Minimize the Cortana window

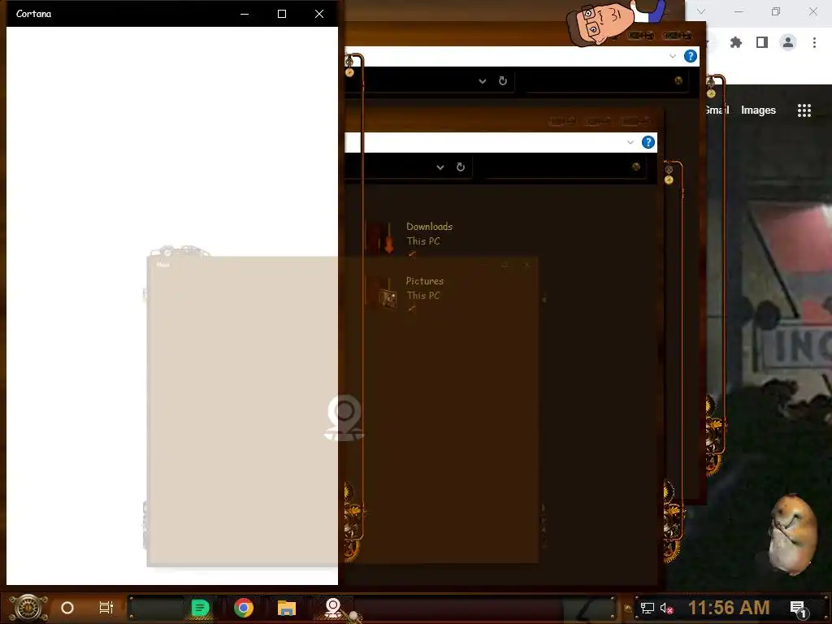pyautogui.click(x=245, y=14)
